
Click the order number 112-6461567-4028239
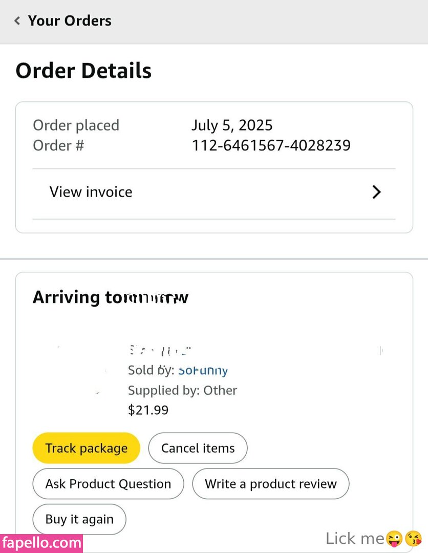click(271, 145)
